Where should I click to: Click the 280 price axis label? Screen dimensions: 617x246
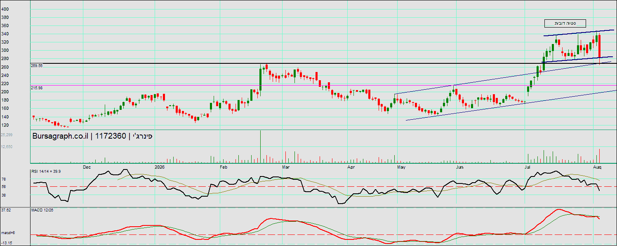(x=5, y=58)
